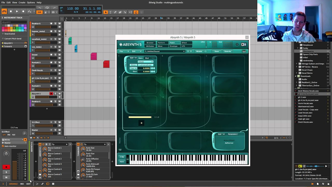Screen dimensions: 332x187
Task: Select the Knife tool
Action: tap(125, 12)
